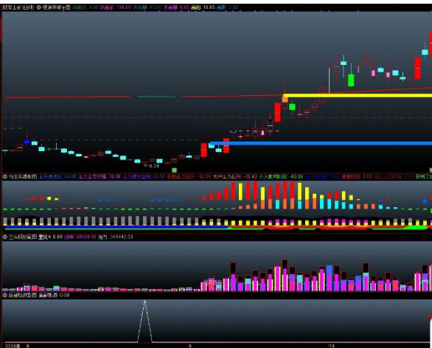
Task: Click the stock name at the top-left corner
Action: (18, 7)
